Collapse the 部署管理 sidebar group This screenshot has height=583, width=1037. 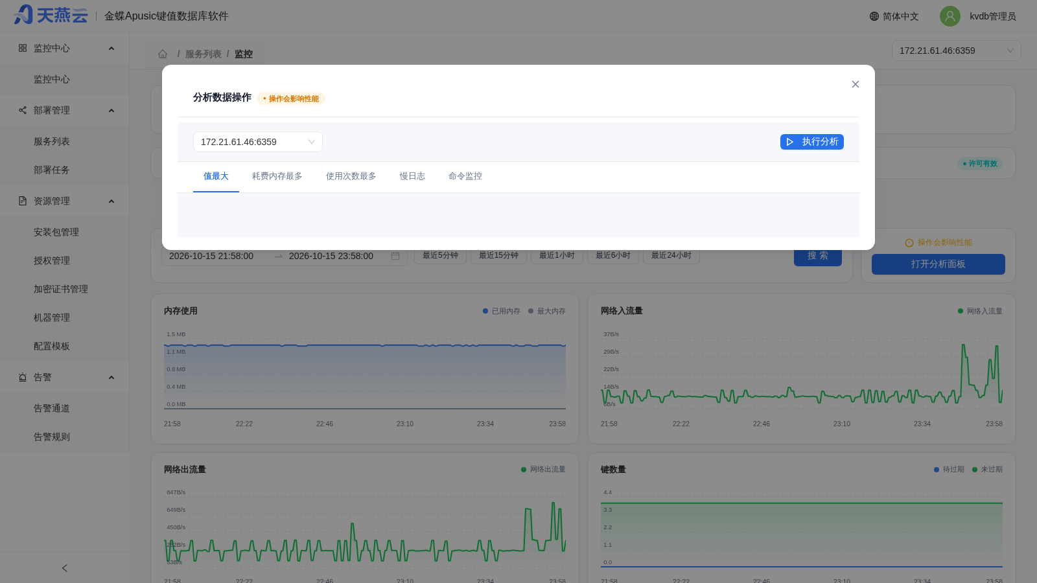click(111, 111)
